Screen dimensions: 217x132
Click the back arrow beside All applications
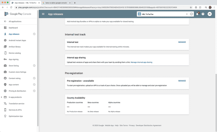pyautogui.click(x=5, y=21)
